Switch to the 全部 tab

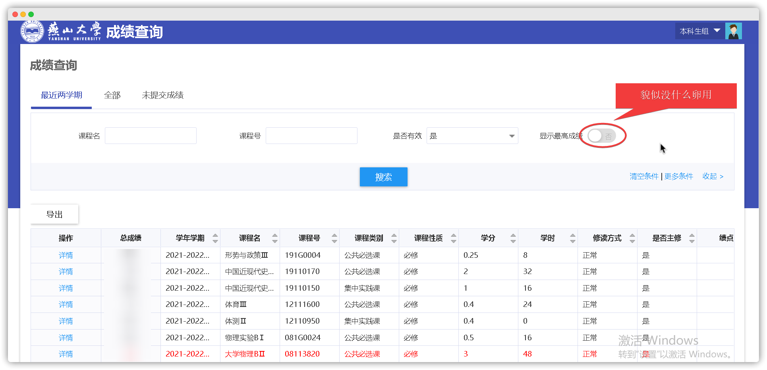click(112, 95)
